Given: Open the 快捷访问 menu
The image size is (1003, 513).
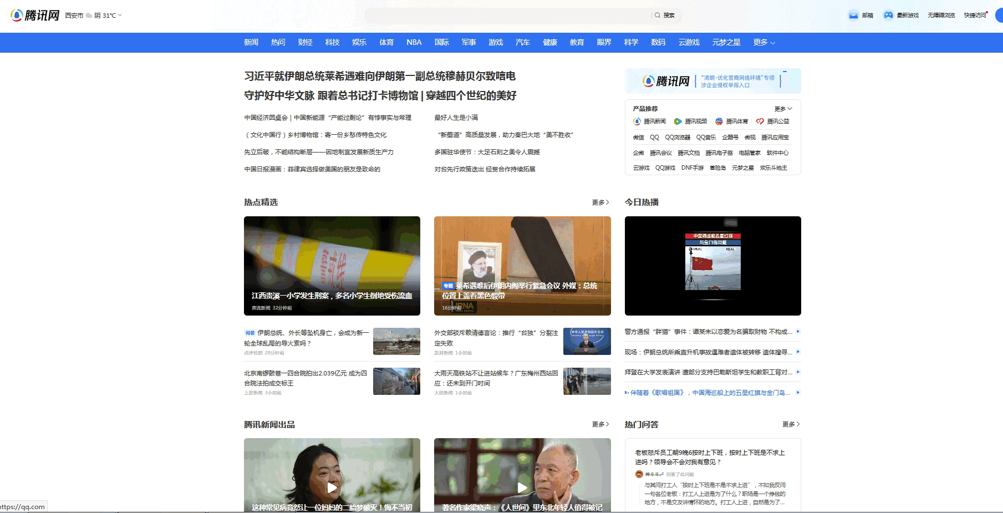Looking at the screenshot, I should (975, 16).
